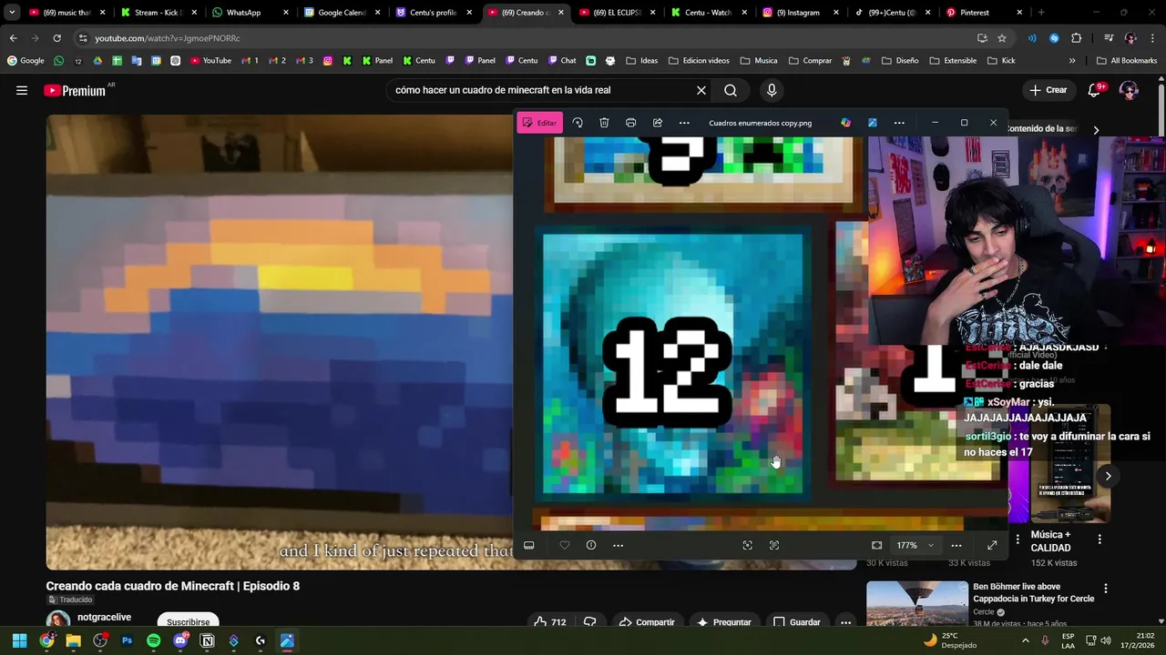Click the Compartir button under the video
This screenshot has width=1166, height=655.
pyautogui.click(x=647, y=622)
